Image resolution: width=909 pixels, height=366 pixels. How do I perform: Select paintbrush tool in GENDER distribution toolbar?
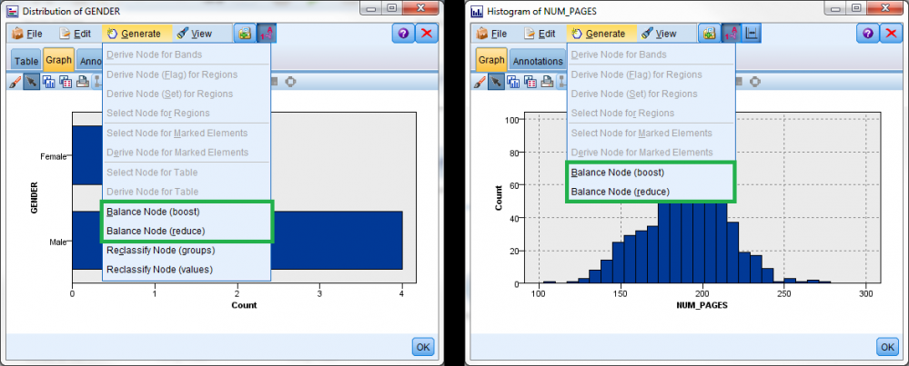coord(15,82)
